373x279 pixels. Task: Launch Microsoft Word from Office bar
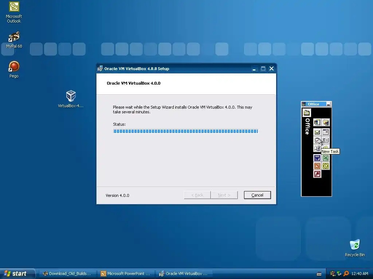pyautogui.click(x=317, y=158)
